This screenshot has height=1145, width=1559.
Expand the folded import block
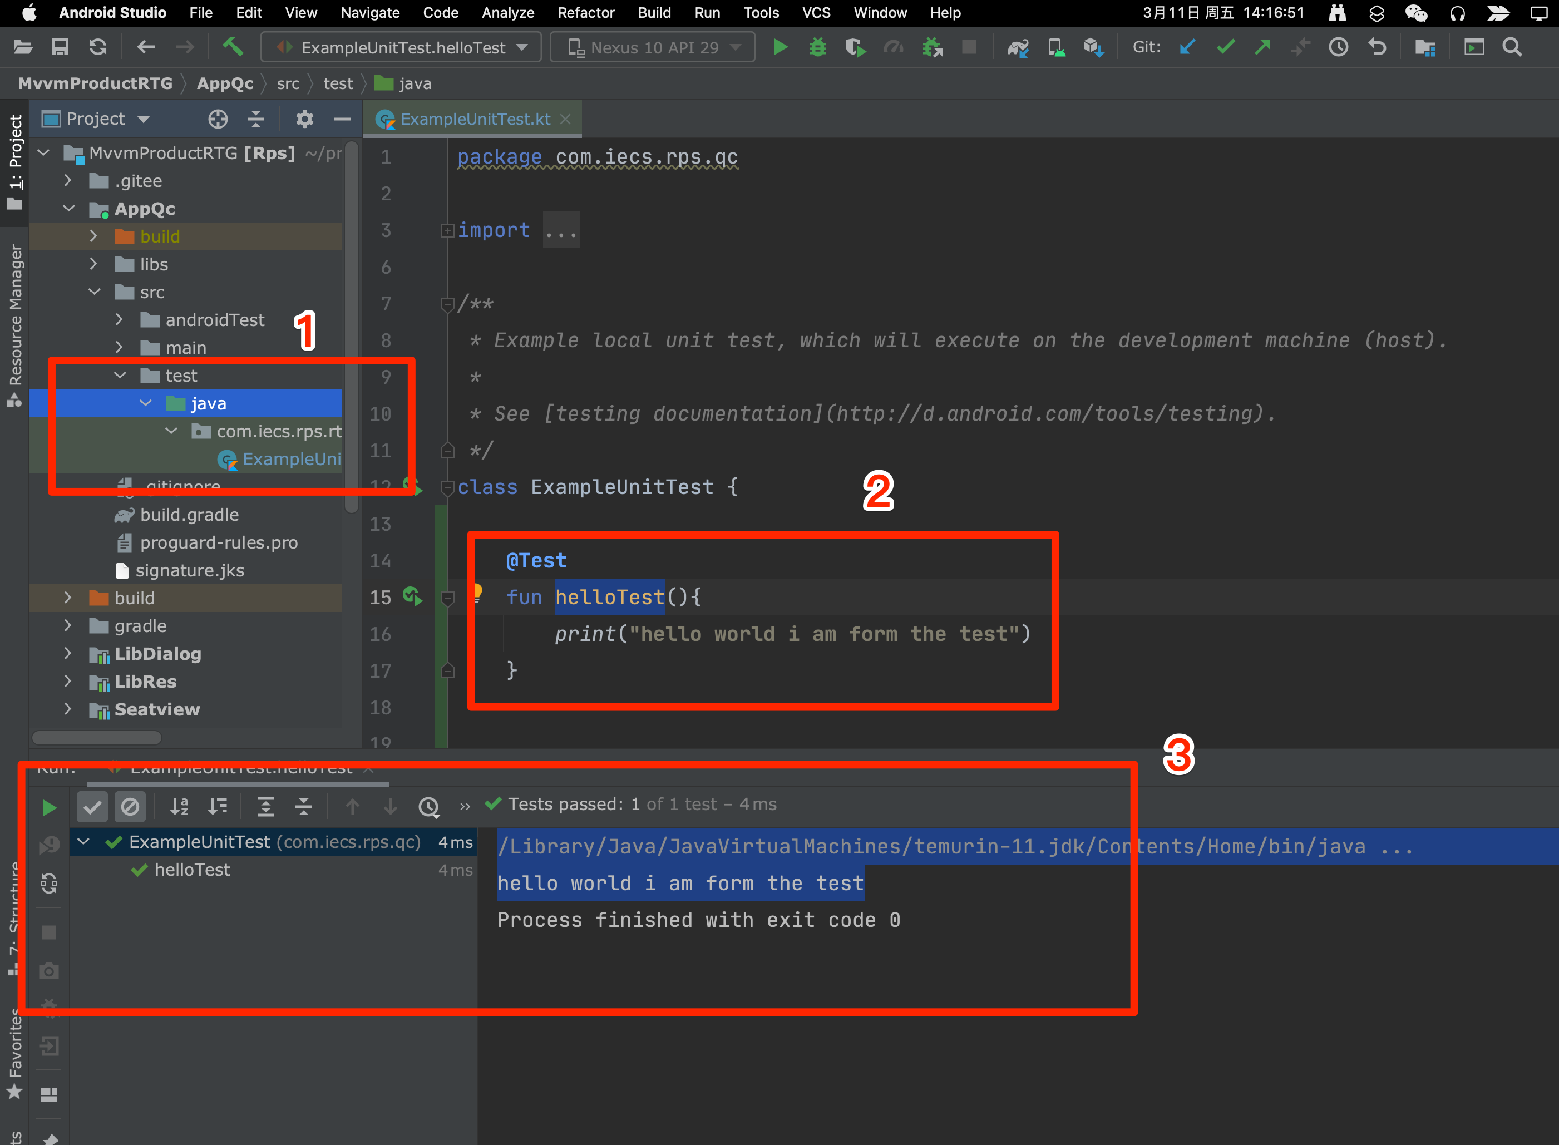(x=448, y=231)
